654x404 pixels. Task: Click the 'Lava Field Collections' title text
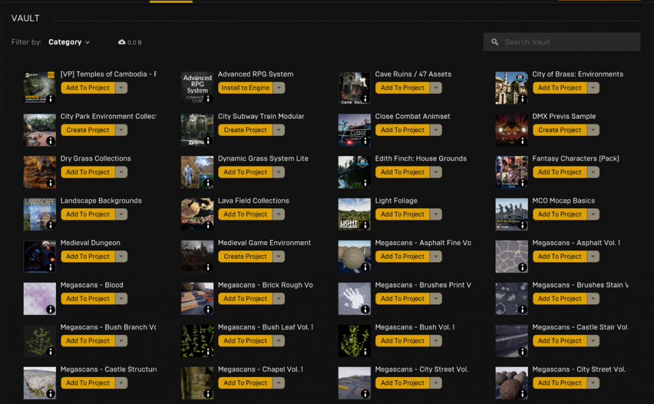pyautogui.click(x=253, y=200)
